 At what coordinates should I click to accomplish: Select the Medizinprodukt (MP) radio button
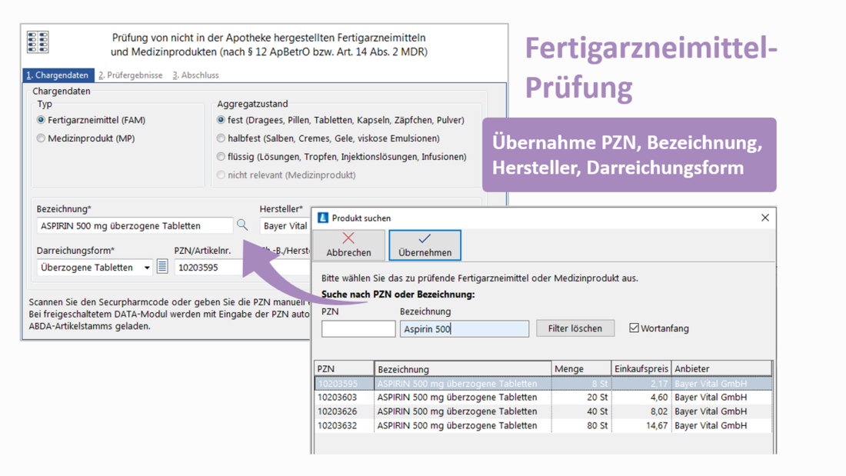click(x=42, y=138)
